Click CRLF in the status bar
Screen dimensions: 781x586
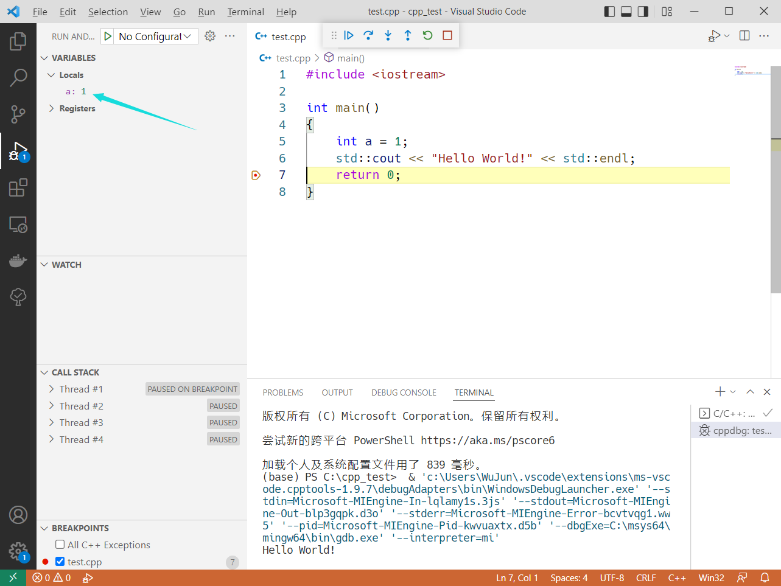(646, 577)
